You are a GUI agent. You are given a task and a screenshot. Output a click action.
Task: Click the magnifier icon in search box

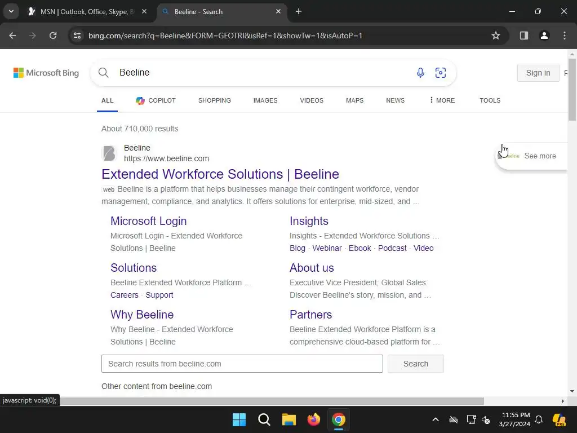pyautogui.click(x=104, y=73)
